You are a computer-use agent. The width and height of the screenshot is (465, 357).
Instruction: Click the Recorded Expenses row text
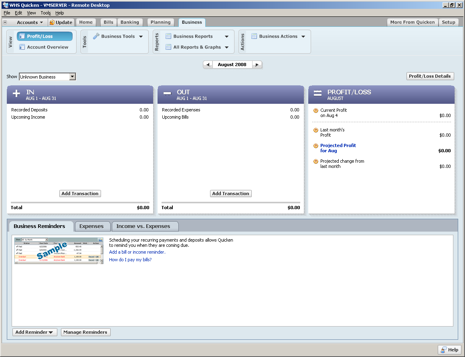pos(181,110)
